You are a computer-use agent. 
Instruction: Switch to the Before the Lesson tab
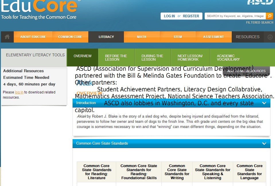coord(116,57)
